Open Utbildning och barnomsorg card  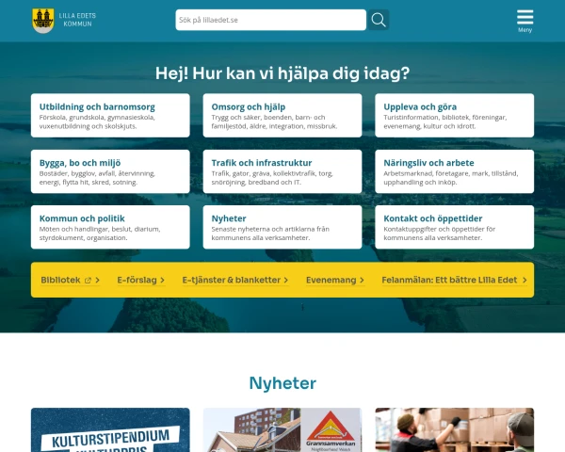(x=110, y=115)
